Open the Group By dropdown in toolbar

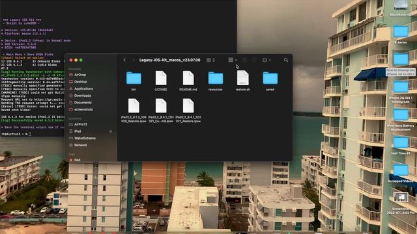233,60
